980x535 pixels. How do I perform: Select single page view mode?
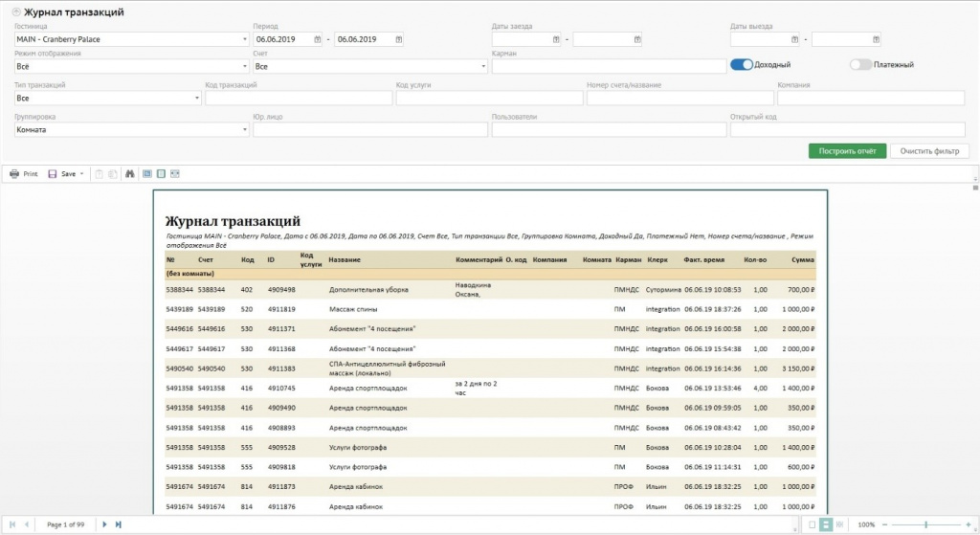(812, 524)
